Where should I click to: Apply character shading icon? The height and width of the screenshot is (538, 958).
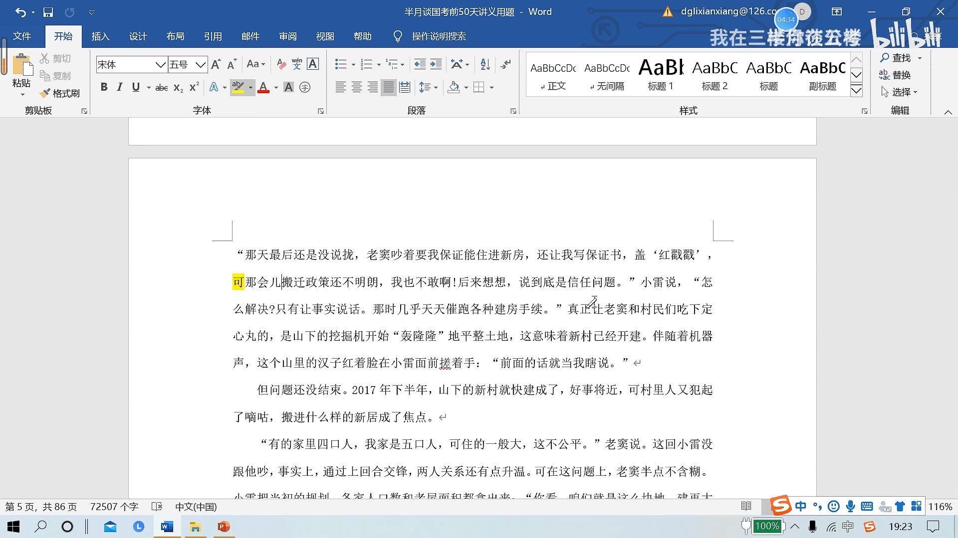288,88
